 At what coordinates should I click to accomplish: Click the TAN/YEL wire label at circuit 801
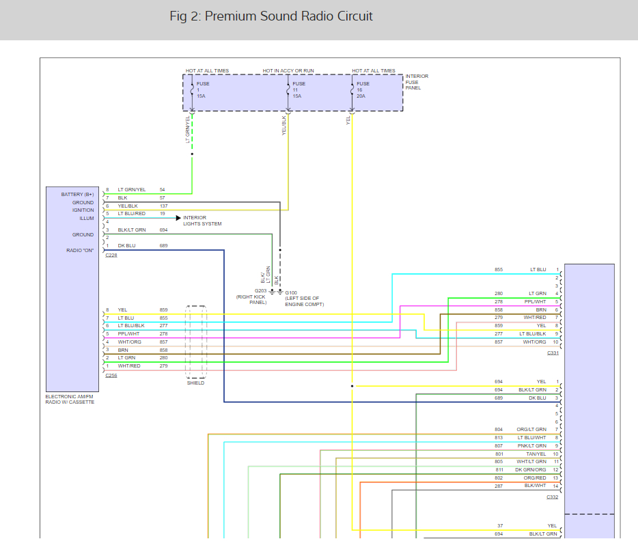pos(536,454)
